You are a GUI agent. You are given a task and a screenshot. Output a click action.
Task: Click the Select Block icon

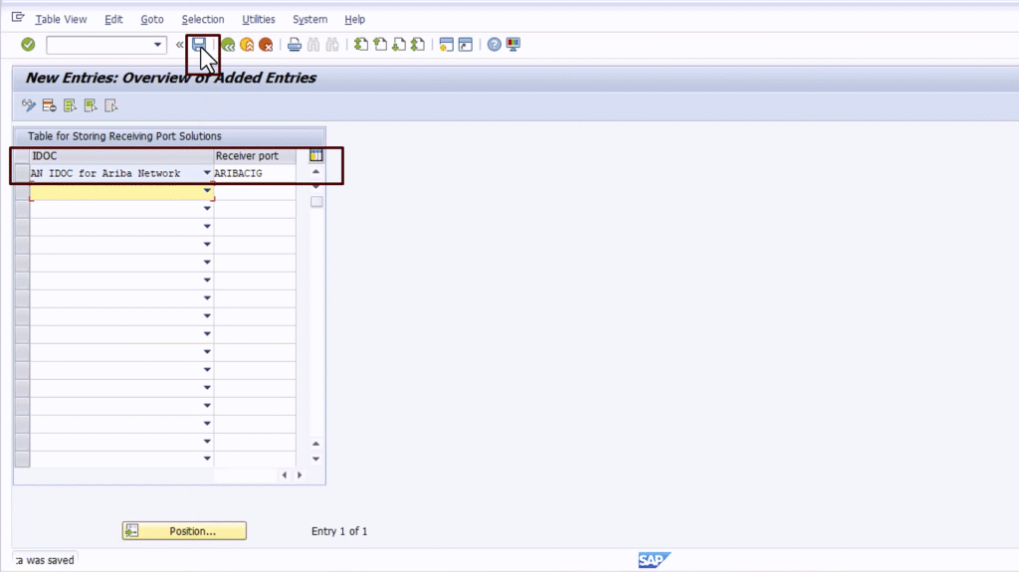pos(91,105)
